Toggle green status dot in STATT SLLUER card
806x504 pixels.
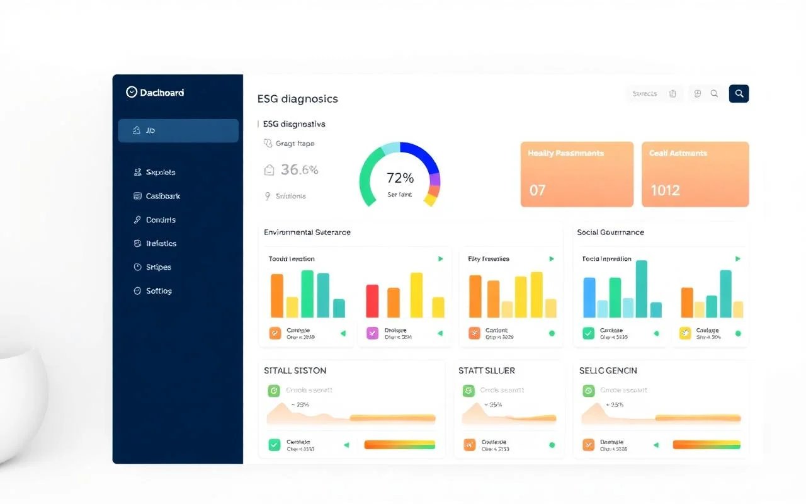pos(552,445)
